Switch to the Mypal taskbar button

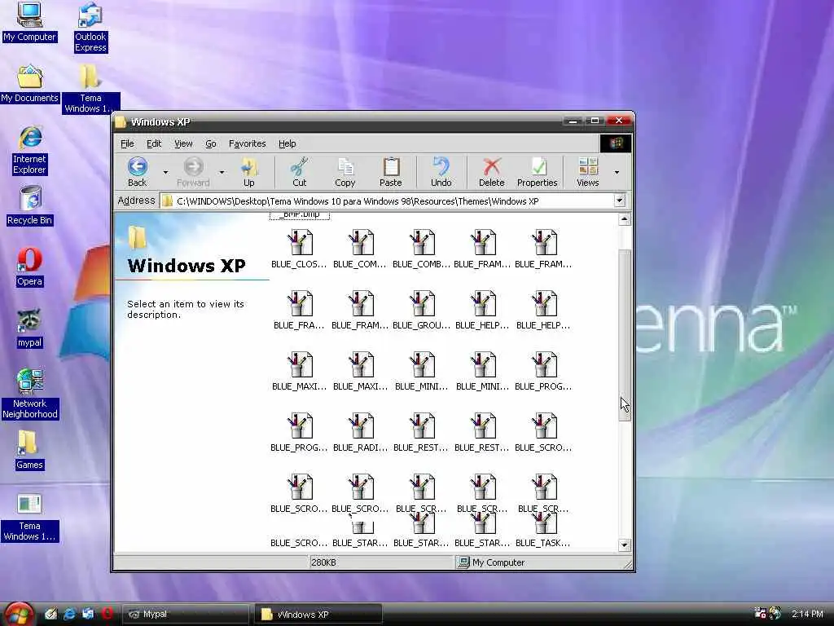[x=186, y=615]
